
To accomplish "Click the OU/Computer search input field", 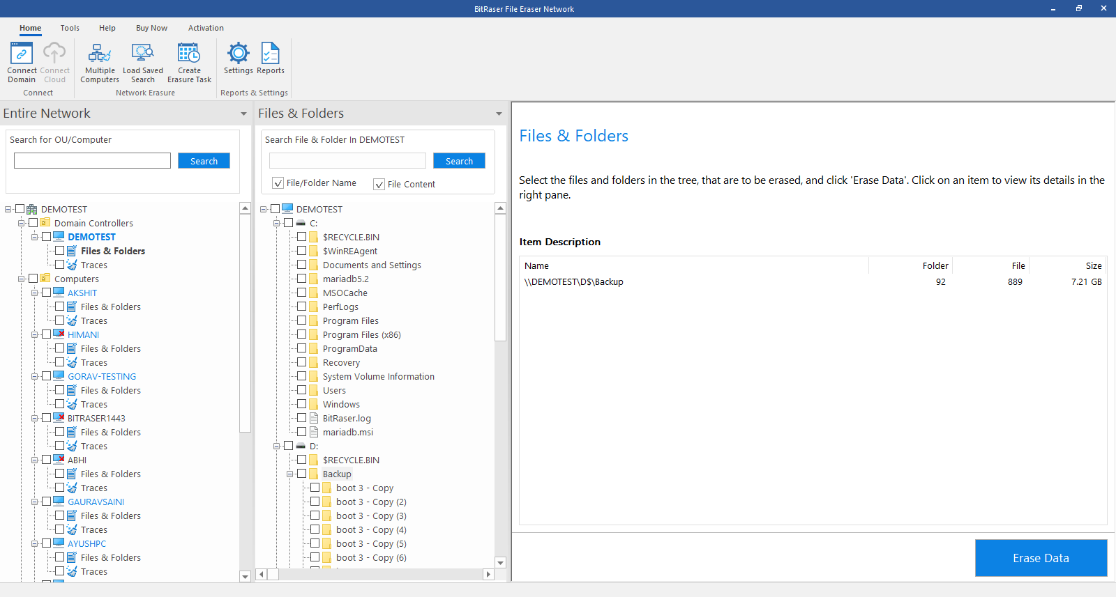I will point(92,161).
